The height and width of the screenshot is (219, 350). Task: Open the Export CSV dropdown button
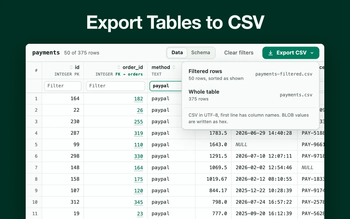291,53
